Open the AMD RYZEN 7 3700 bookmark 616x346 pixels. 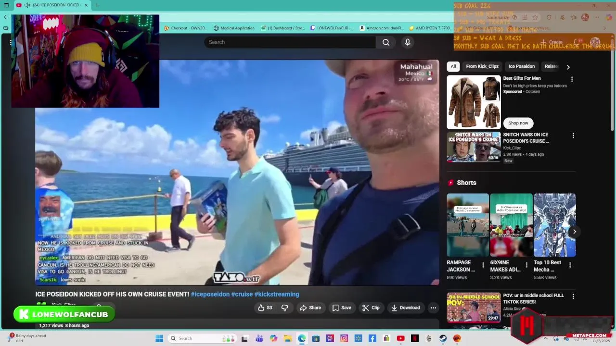click(430, 28)
